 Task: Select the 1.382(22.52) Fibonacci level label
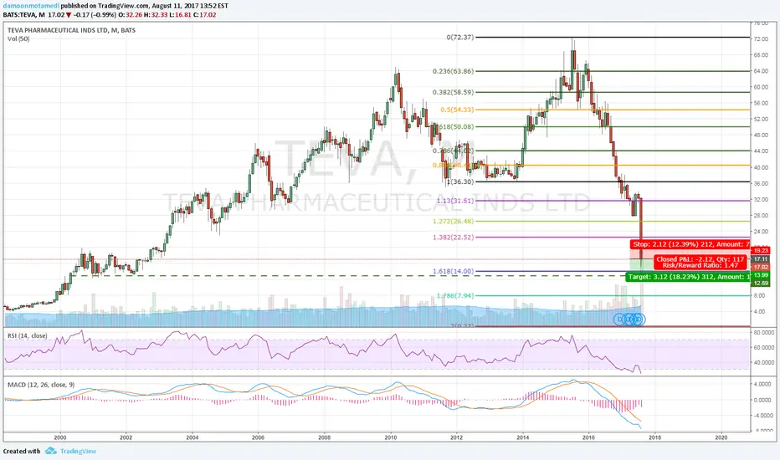(x=453, y=238)
